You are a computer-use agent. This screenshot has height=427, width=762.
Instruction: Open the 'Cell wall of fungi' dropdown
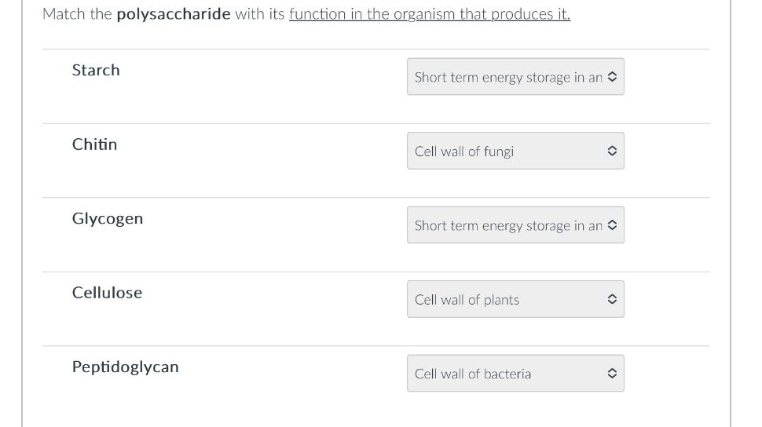(515, 151)
